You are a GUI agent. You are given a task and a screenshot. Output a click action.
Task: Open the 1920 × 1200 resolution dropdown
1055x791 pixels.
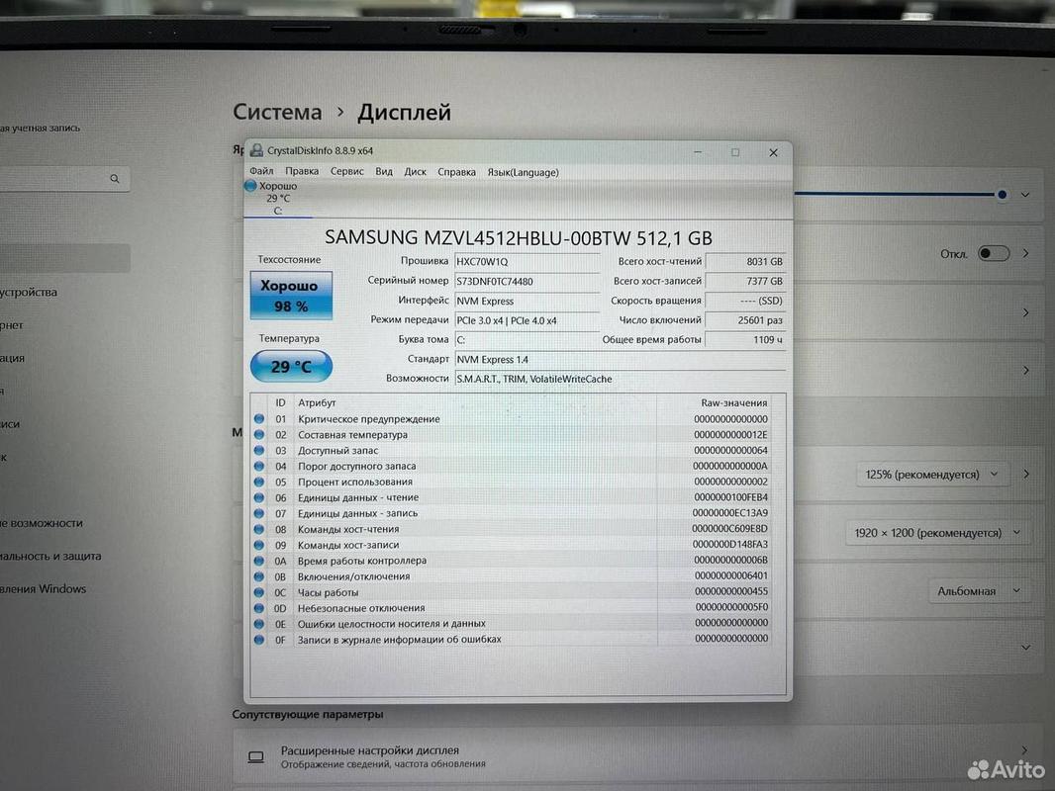tap(936, 533)
